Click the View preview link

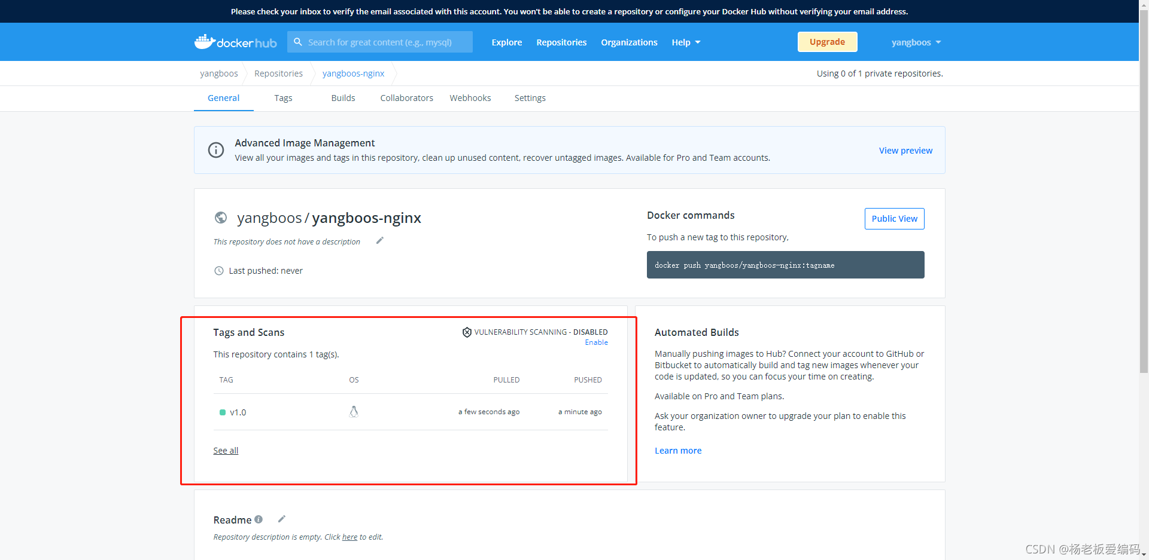pyautogui.click(x=905, y=151)
